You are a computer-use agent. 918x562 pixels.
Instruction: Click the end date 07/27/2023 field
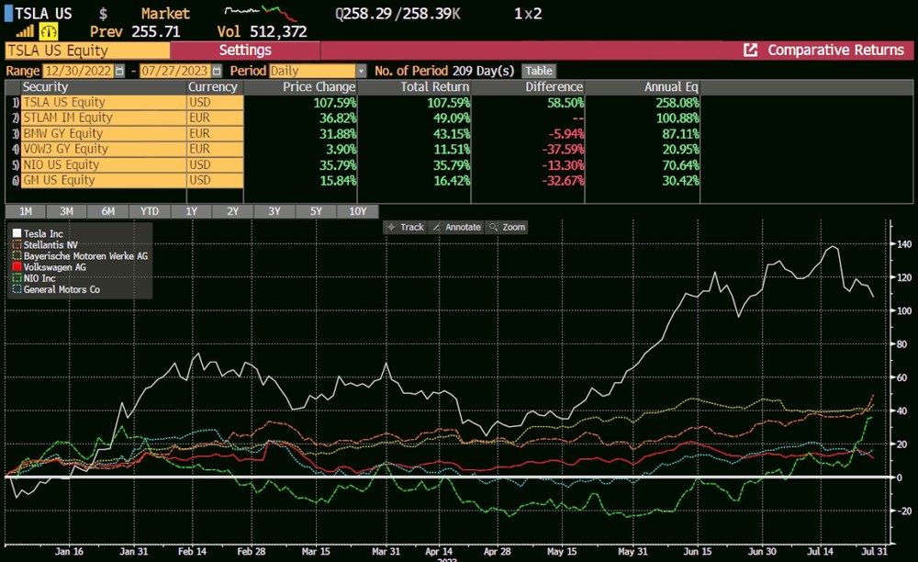click(x=175, y=71)
